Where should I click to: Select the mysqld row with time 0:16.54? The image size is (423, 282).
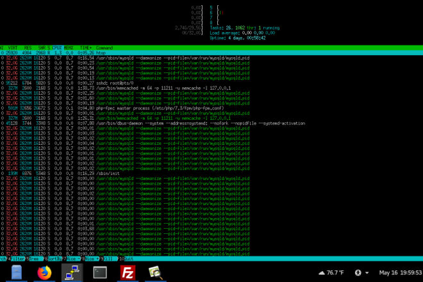(211, 58)
